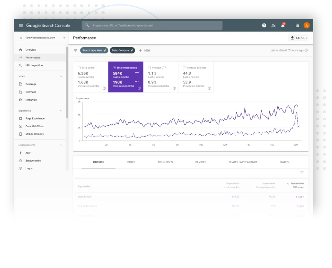Switch to the Devices tab
This screenshot has width=332, height=268.
tap(201, 162)
